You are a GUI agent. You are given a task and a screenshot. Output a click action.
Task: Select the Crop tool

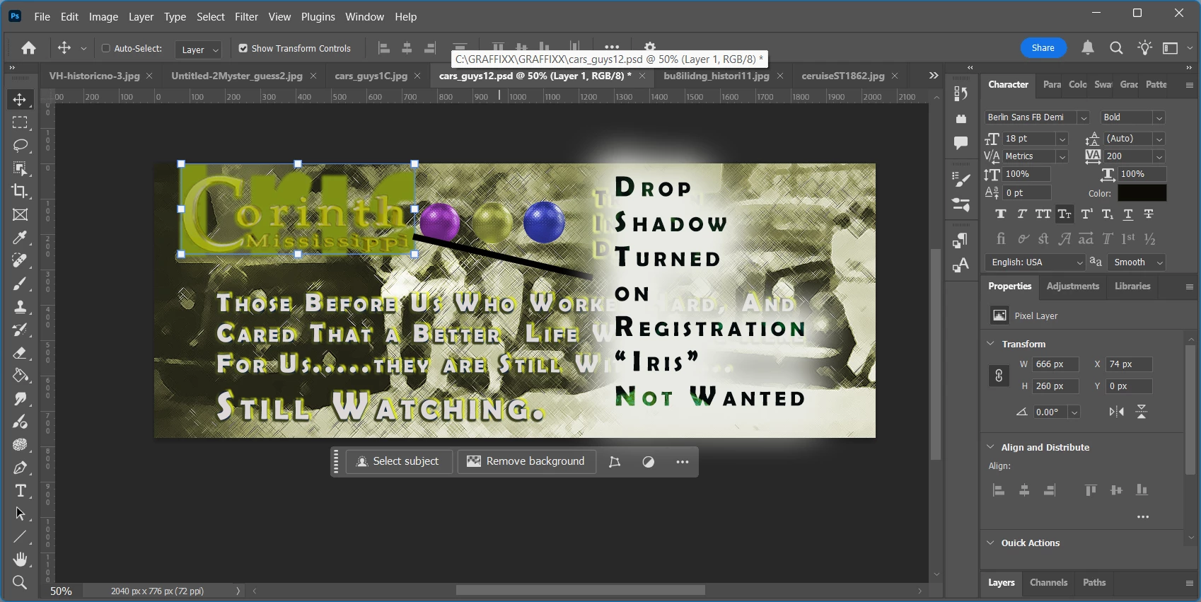(20, 192)
